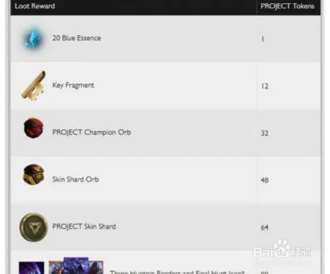Click the PROJECT Tokens column header
The height and width of the screenshot is (274, 330).
click(287, 6)
